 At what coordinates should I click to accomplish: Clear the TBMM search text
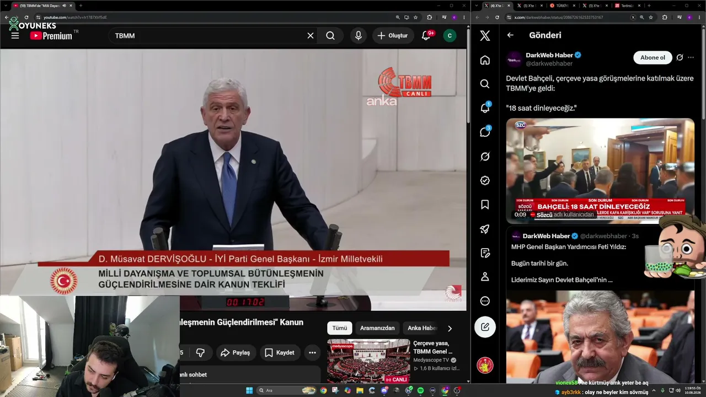[x=311, y=36]
